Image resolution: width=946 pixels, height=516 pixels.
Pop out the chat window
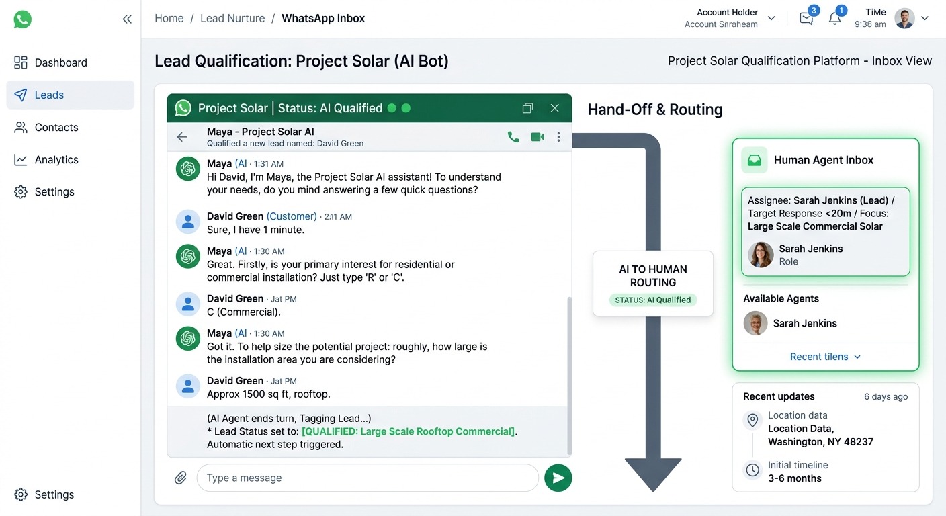(527, 107)
